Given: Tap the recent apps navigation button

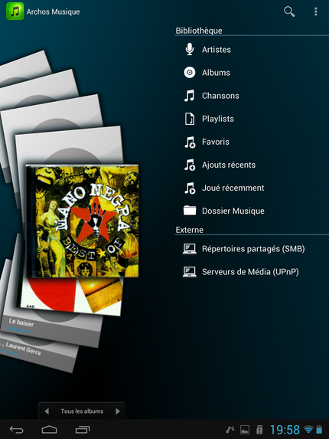Looking at the screenshot, I should click(x=83, y=430).
